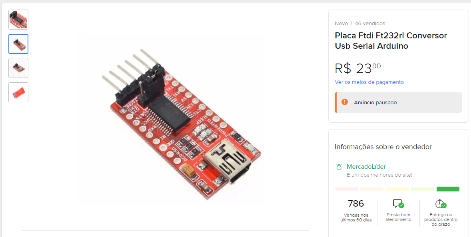Select the first product thumbnail
The image size is (471, 237).
click(18, 20)
